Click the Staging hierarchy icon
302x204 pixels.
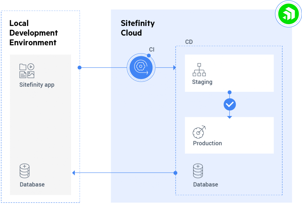[x=199, y=70]
